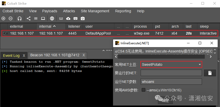
Task: Show target table with the monitor icon
Action: 43,18
